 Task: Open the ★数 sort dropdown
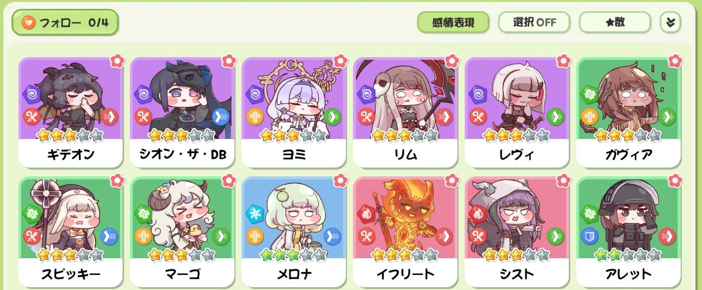coord(615,22)
